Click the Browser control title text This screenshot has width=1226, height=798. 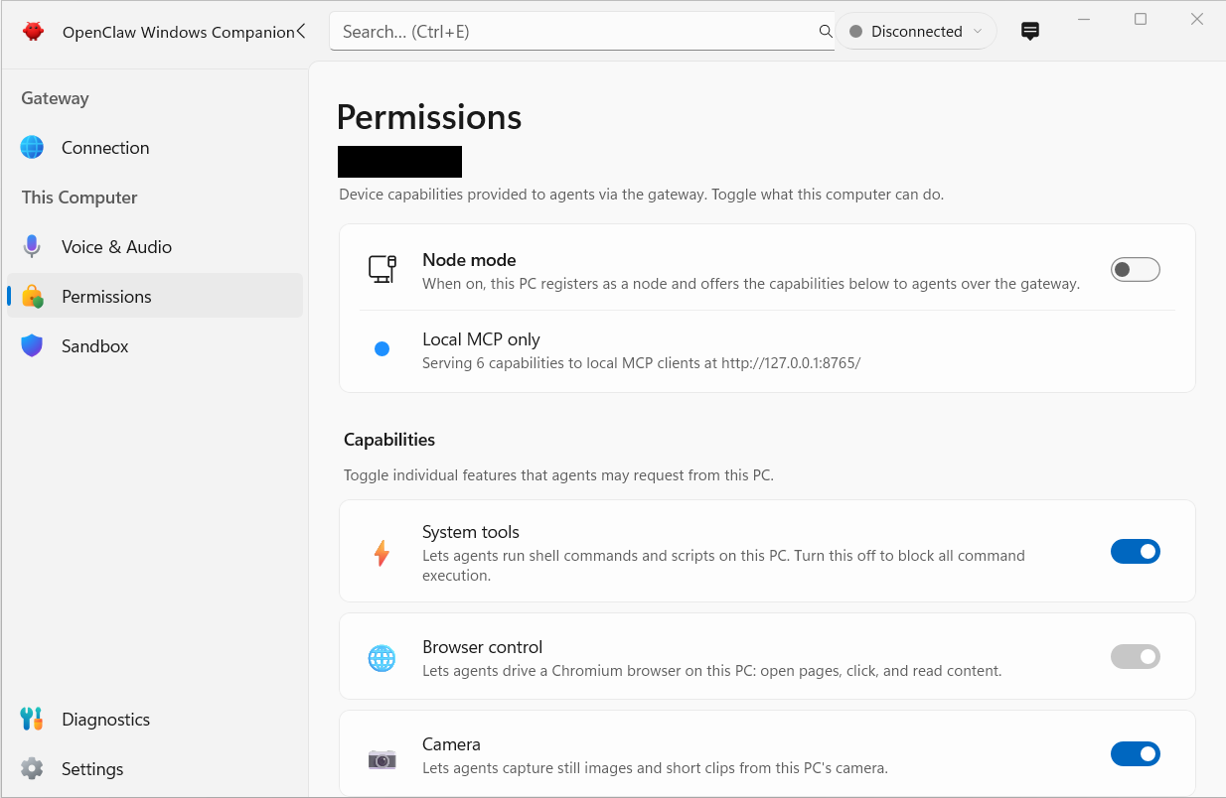coord(482,646)
